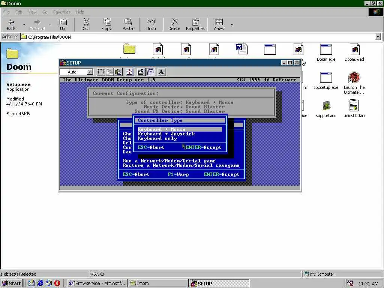Open the Edit menu
This screenshot has width=384, height=288.
19,12
